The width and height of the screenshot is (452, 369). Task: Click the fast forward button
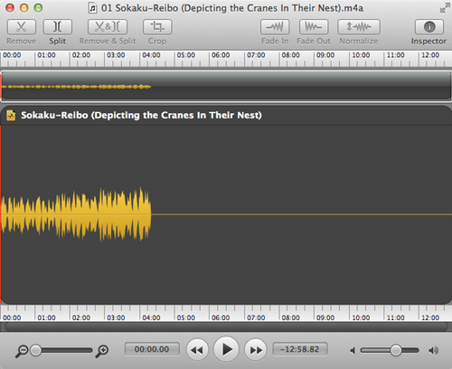coord(256,350)
